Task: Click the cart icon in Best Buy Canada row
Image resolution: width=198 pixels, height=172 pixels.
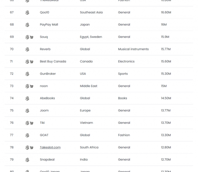Action: 31,62
